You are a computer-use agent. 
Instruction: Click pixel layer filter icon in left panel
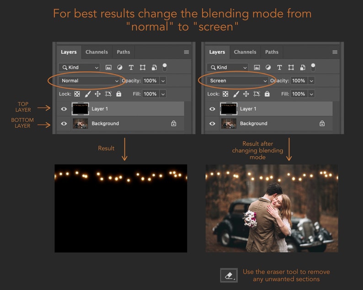[108, 67]
